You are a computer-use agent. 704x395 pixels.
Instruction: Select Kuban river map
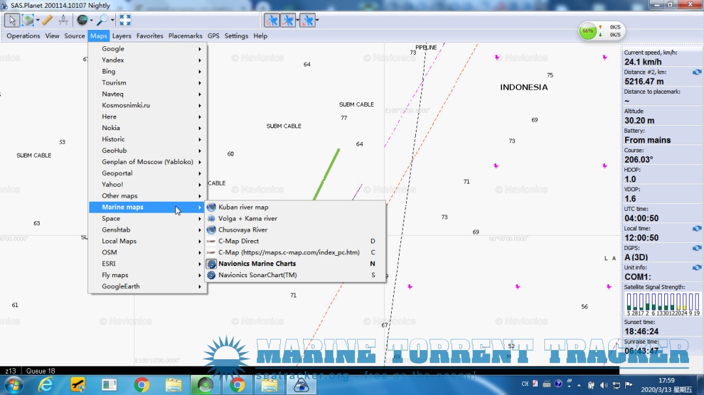[x=295, y=207]
